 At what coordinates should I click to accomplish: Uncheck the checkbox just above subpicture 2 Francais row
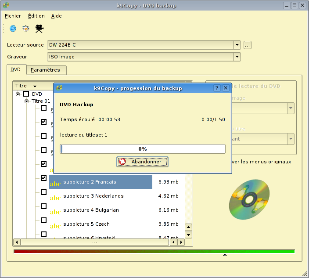click(x=43, y=164)
